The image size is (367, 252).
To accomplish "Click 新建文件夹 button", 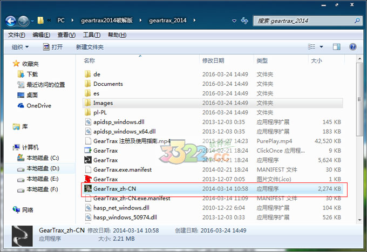I will tap(90, 47).
